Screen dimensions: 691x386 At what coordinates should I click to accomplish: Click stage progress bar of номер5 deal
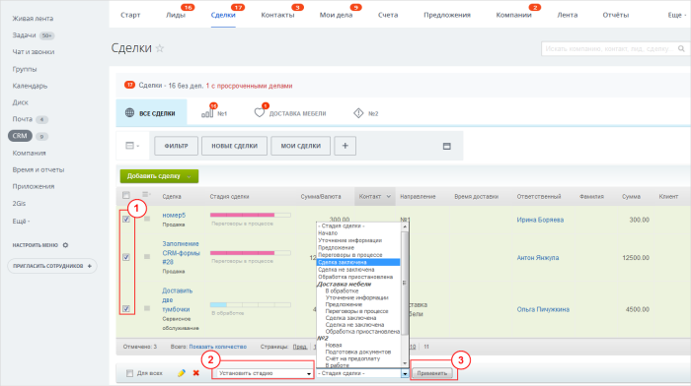coord(251,215)
